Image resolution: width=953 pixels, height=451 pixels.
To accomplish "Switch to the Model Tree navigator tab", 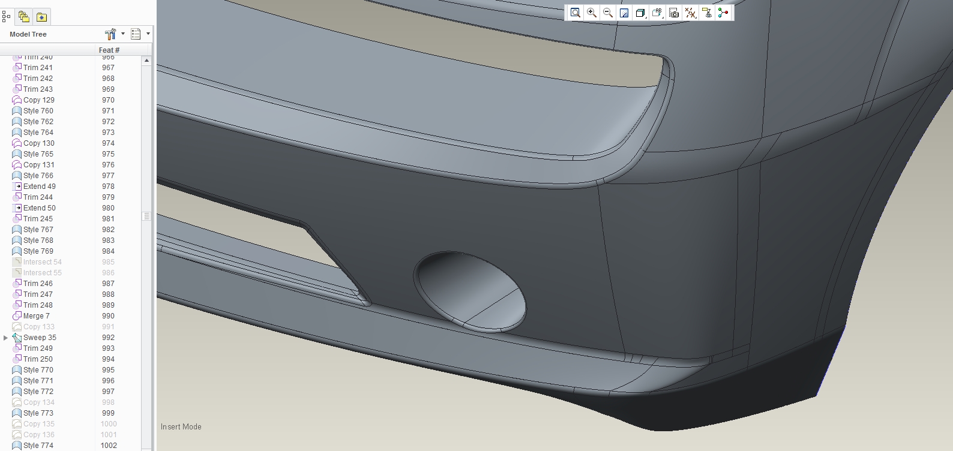I will coord(7,17).
